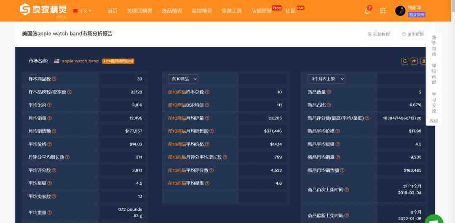Click the date 2019-02-04

(410, 193)
